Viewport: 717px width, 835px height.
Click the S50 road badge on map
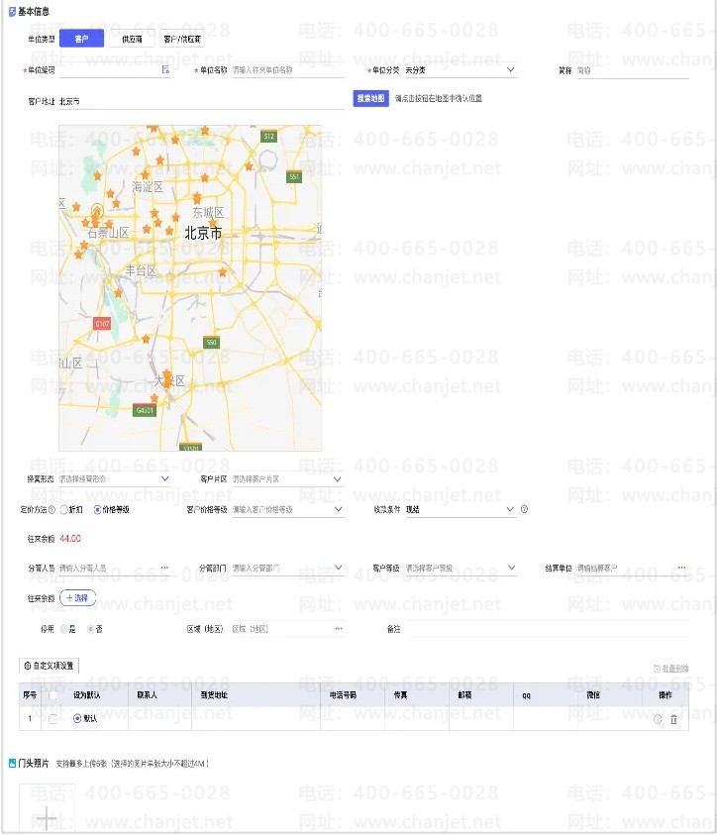211,342
